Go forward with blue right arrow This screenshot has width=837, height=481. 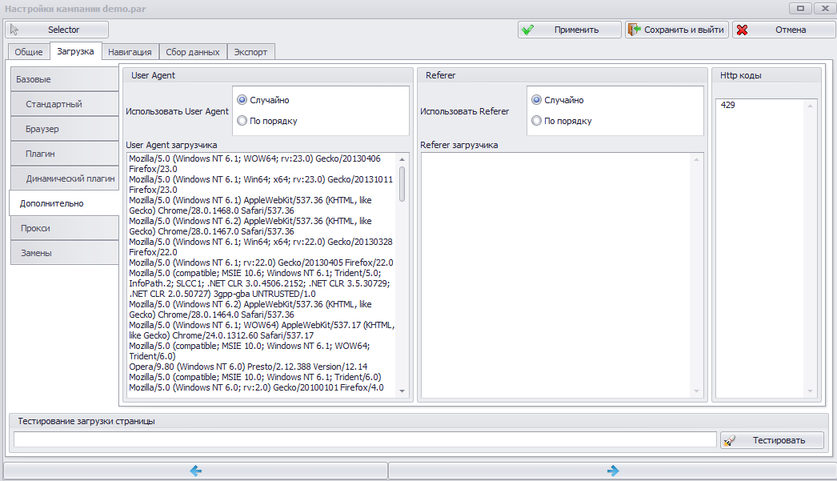613,471
